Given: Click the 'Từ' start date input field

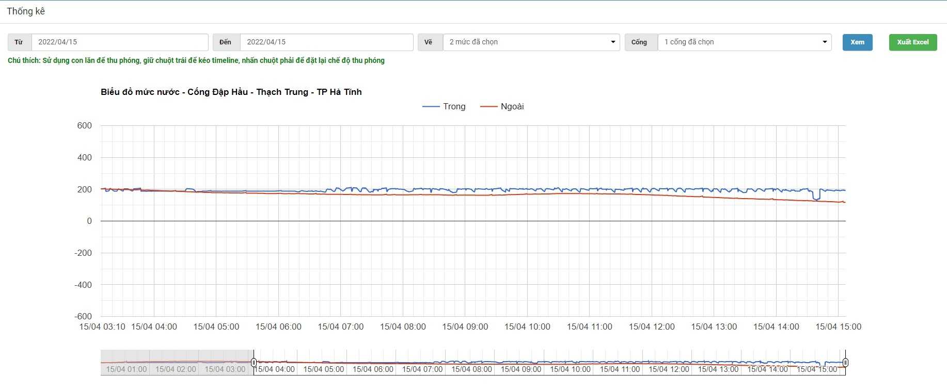Looking at the screenshot, I should 120,42.
